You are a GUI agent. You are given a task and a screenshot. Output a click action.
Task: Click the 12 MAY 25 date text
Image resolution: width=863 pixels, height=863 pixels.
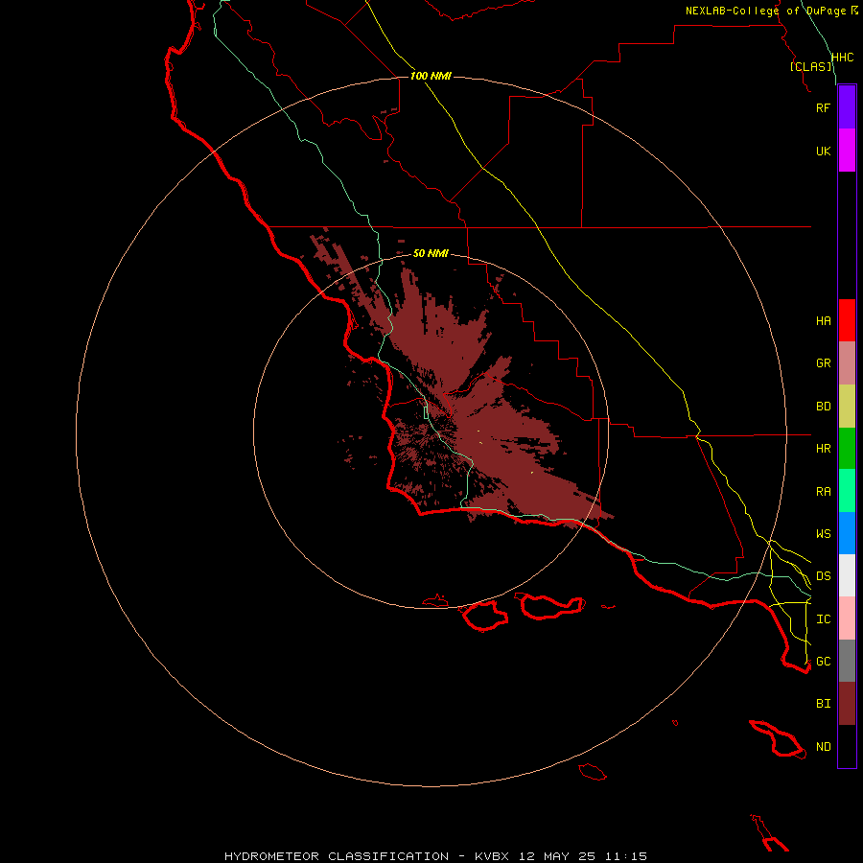click(x=557, y=856)
